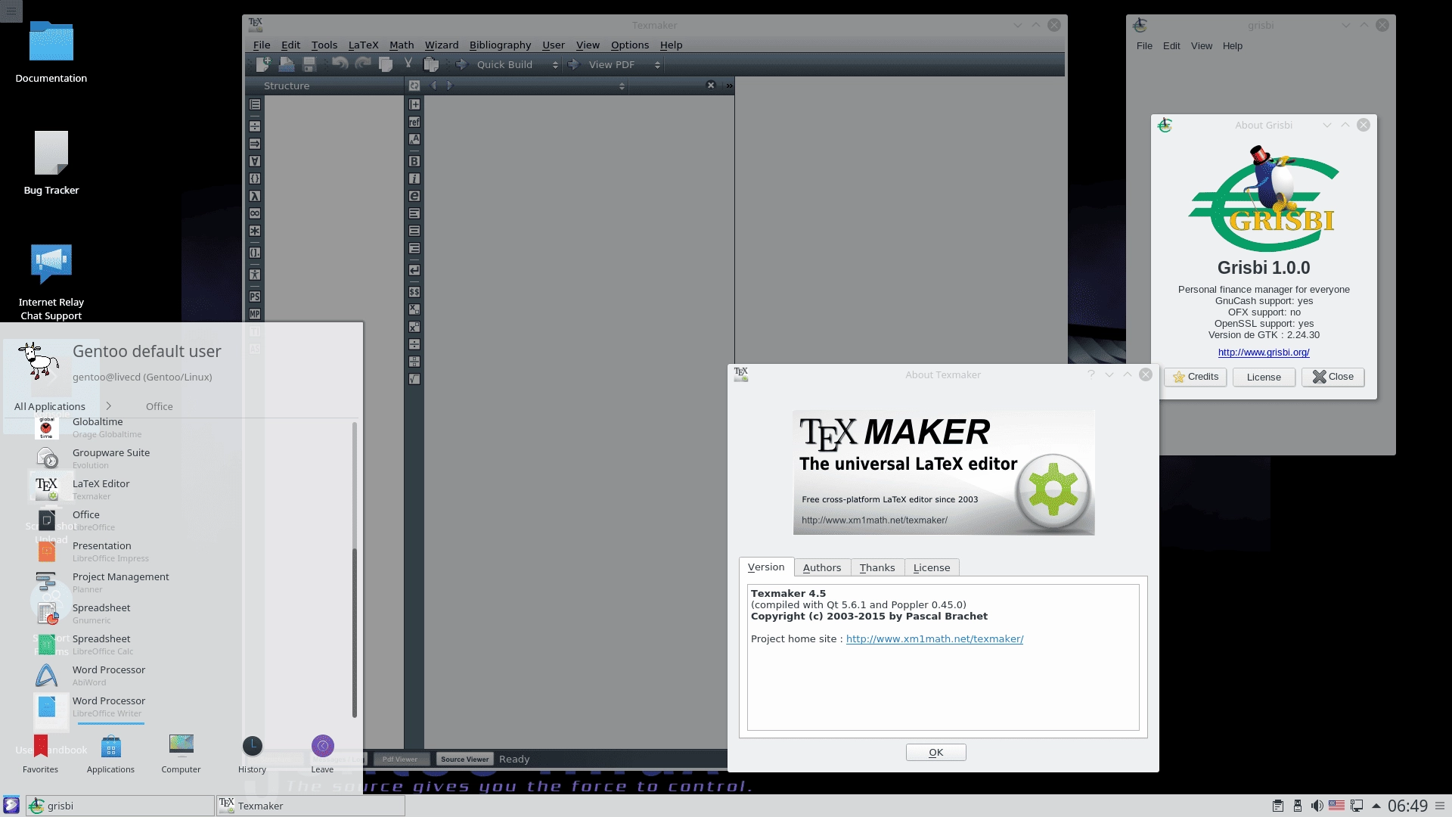Viewport: 1452px width, 817px height.
Task: Close the editor document with the x button
Action: point(711,85)
